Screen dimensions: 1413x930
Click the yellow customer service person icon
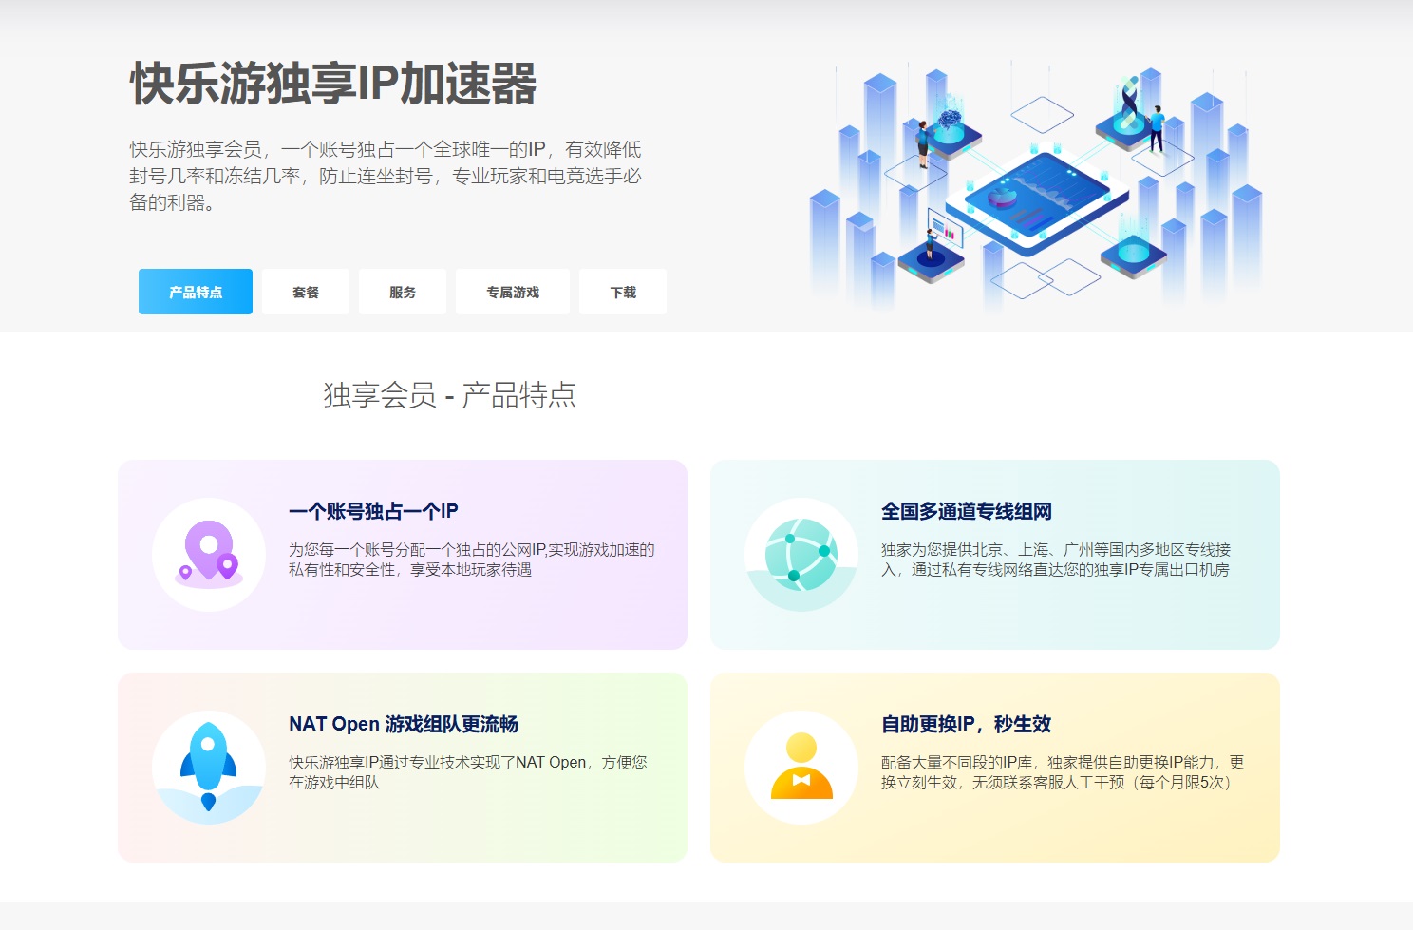(801, 768)
